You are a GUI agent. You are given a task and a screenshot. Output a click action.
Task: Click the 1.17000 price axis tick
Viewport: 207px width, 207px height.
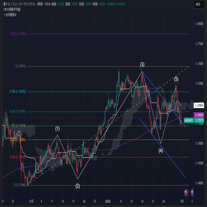click(x=199, y=64)
